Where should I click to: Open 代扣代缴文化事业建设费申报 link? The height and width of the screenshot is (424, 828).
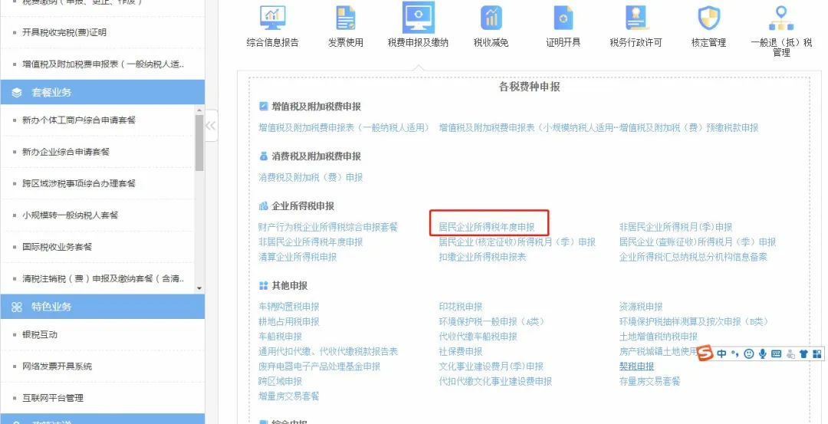(495, 381)
